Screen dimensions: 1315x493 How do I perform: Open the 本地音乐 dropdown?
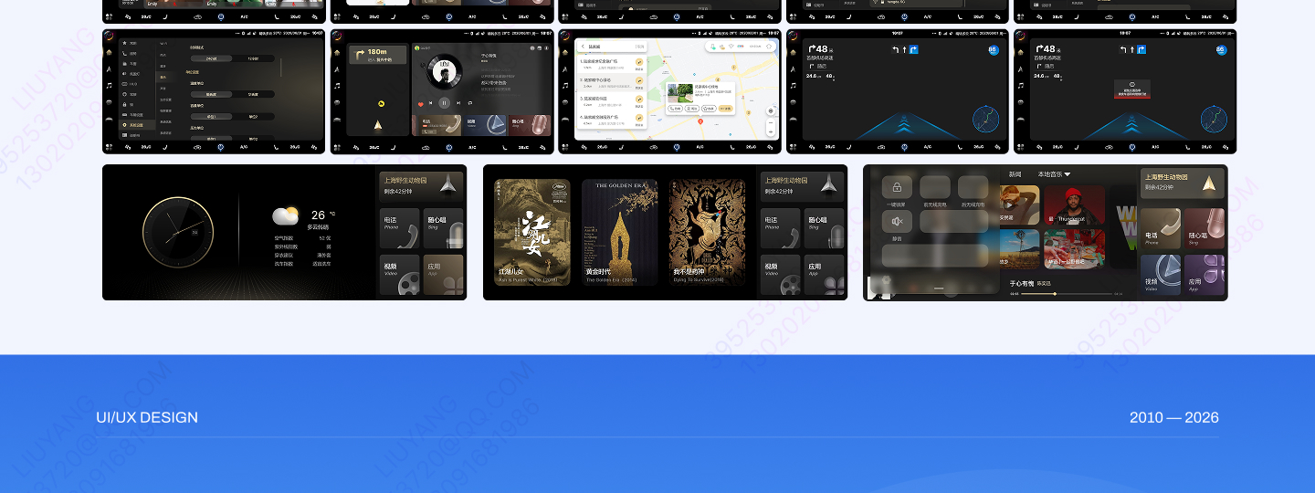(1054, 174)
